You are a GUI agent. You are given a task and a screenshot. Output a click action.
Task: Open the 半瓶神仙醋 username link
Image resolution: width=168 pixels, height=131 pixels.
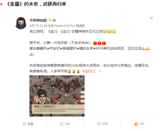point(38,20)
